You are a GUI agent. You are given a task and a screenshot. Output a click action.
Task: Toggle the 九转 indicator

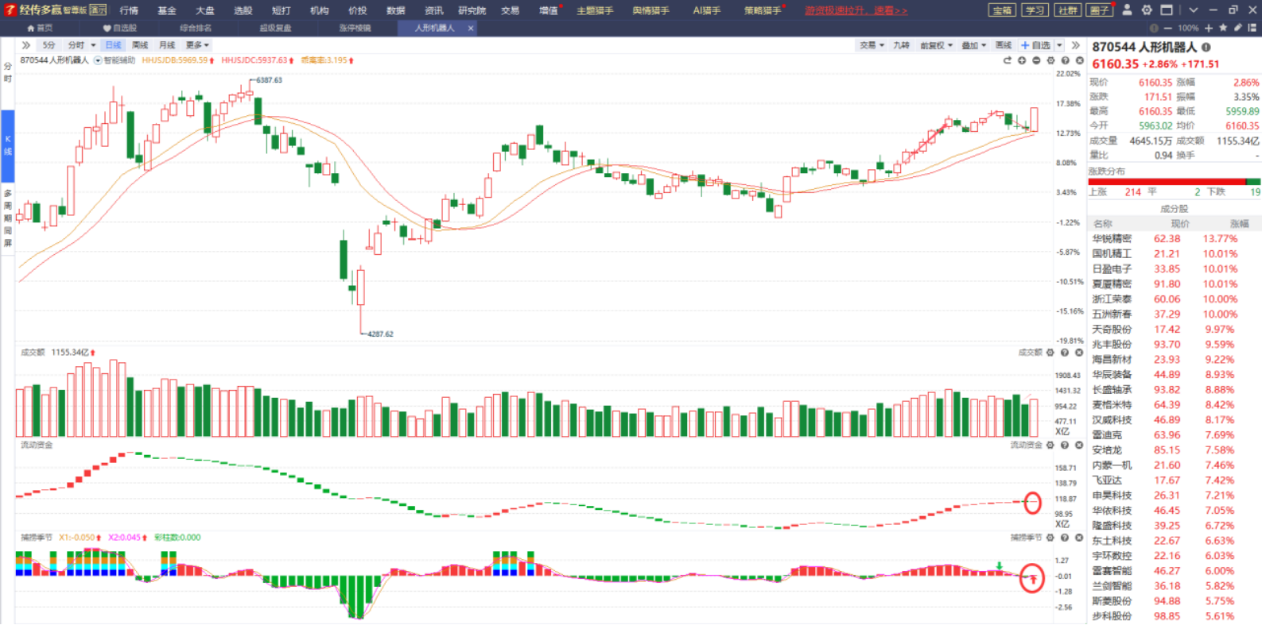(x=901, y=45)
